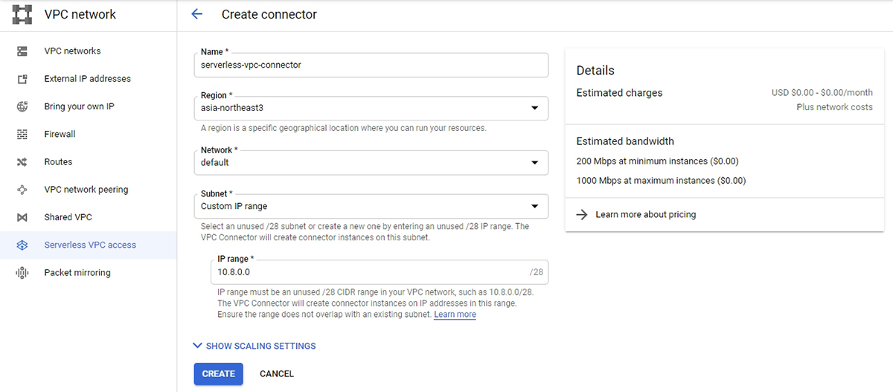893x392 pixels.
Task: Click the External IP addresses icon
Action: (x=22, y=79)
